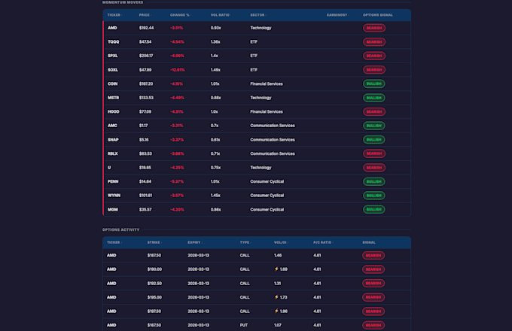Click the Bullish badge in MGM row
This screenshot has width=512, height=331.
click(374, 209)
